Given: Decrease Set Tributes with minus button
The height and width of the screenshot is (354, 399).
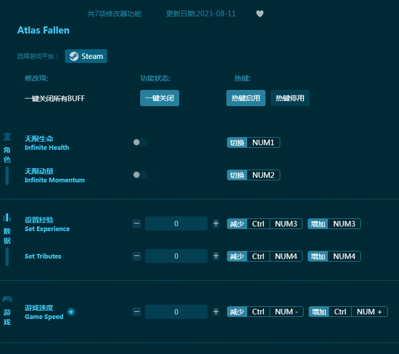Looking at the screenshot, I should 137,256.
